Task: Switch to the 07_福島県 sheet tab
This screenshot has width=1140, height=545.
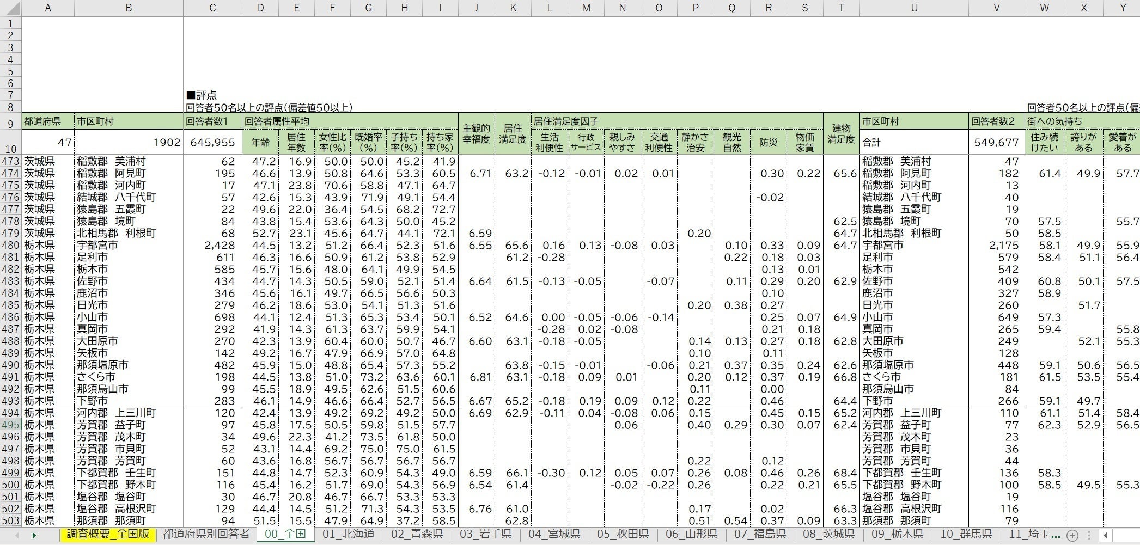Action: click(760, 534)
